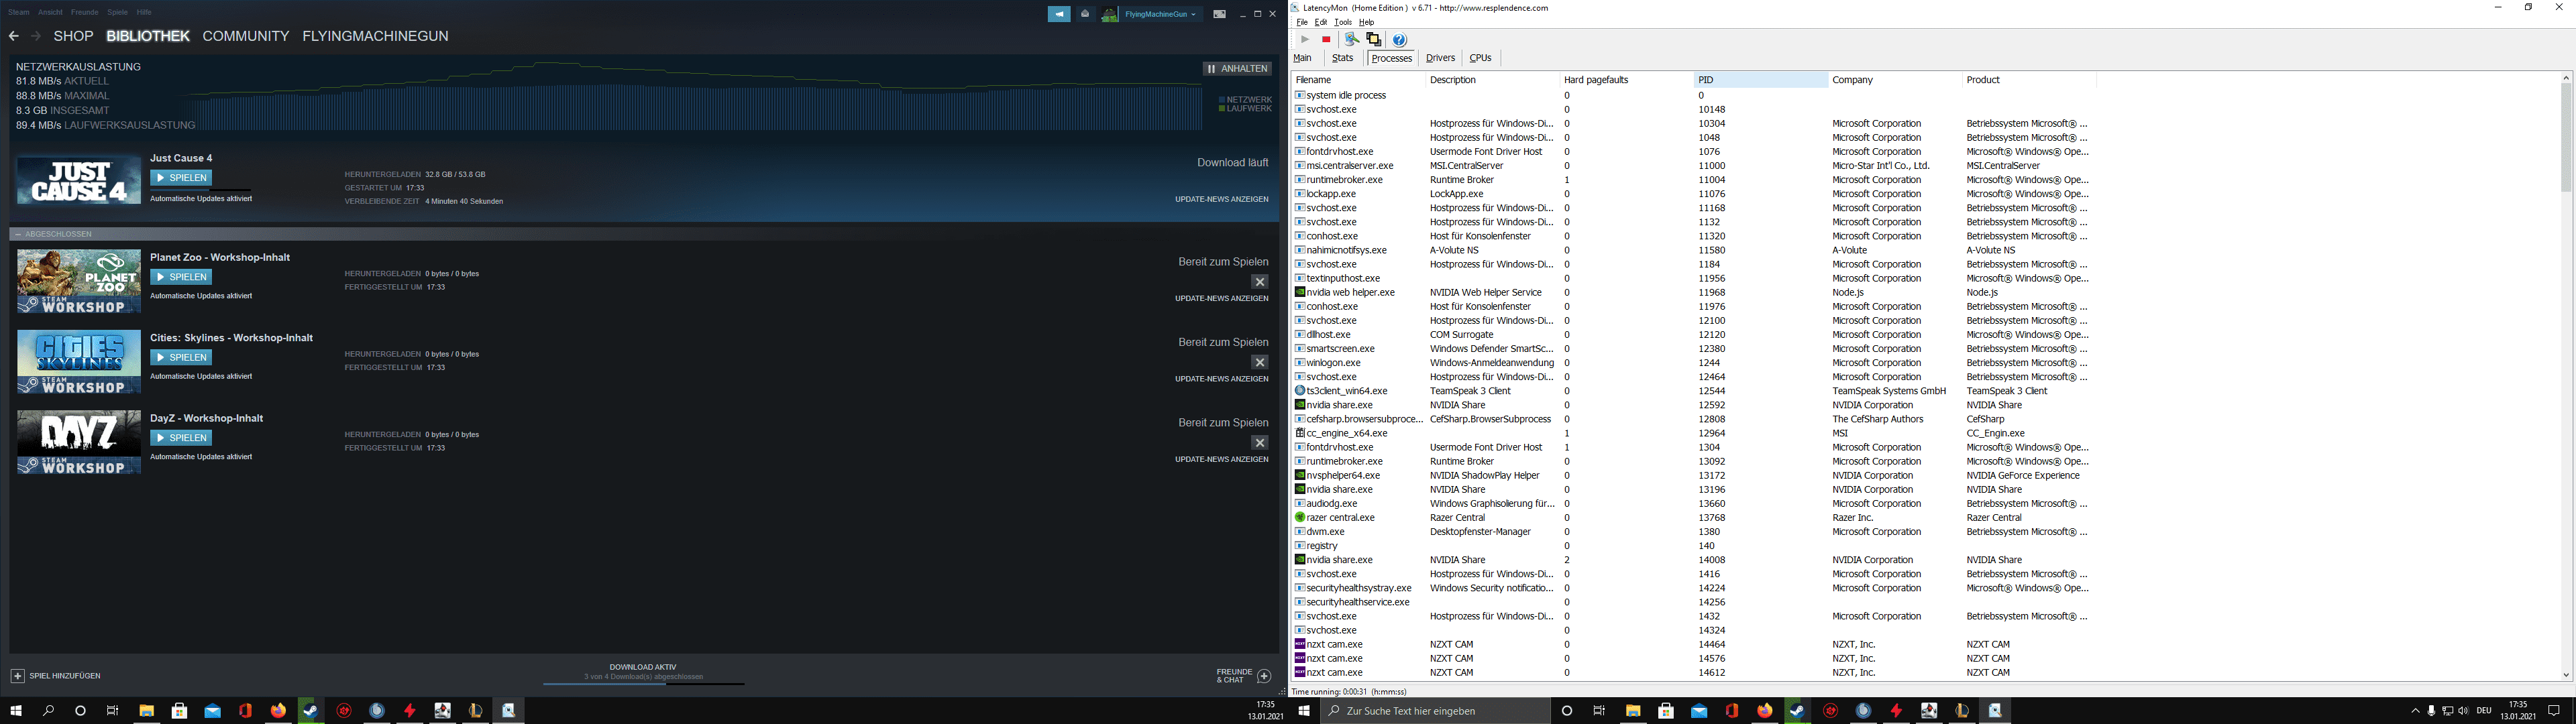2576x724 pixels.
Task: Open the BIBLIOTHEK tab
Action: pos(148,36)
